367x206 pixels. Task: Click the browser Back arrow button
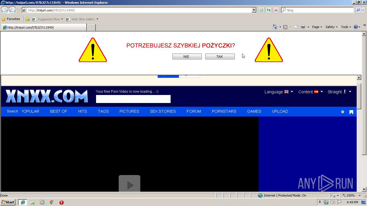(x=5, y=10)
